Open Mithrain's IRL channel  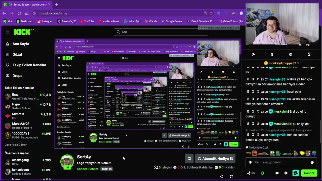click(28, 116)
